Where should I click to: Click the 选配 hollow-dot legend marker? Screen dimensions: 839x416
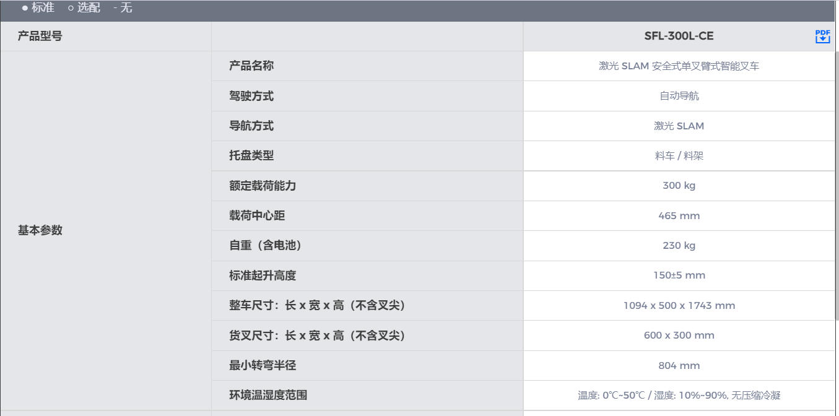71,8
